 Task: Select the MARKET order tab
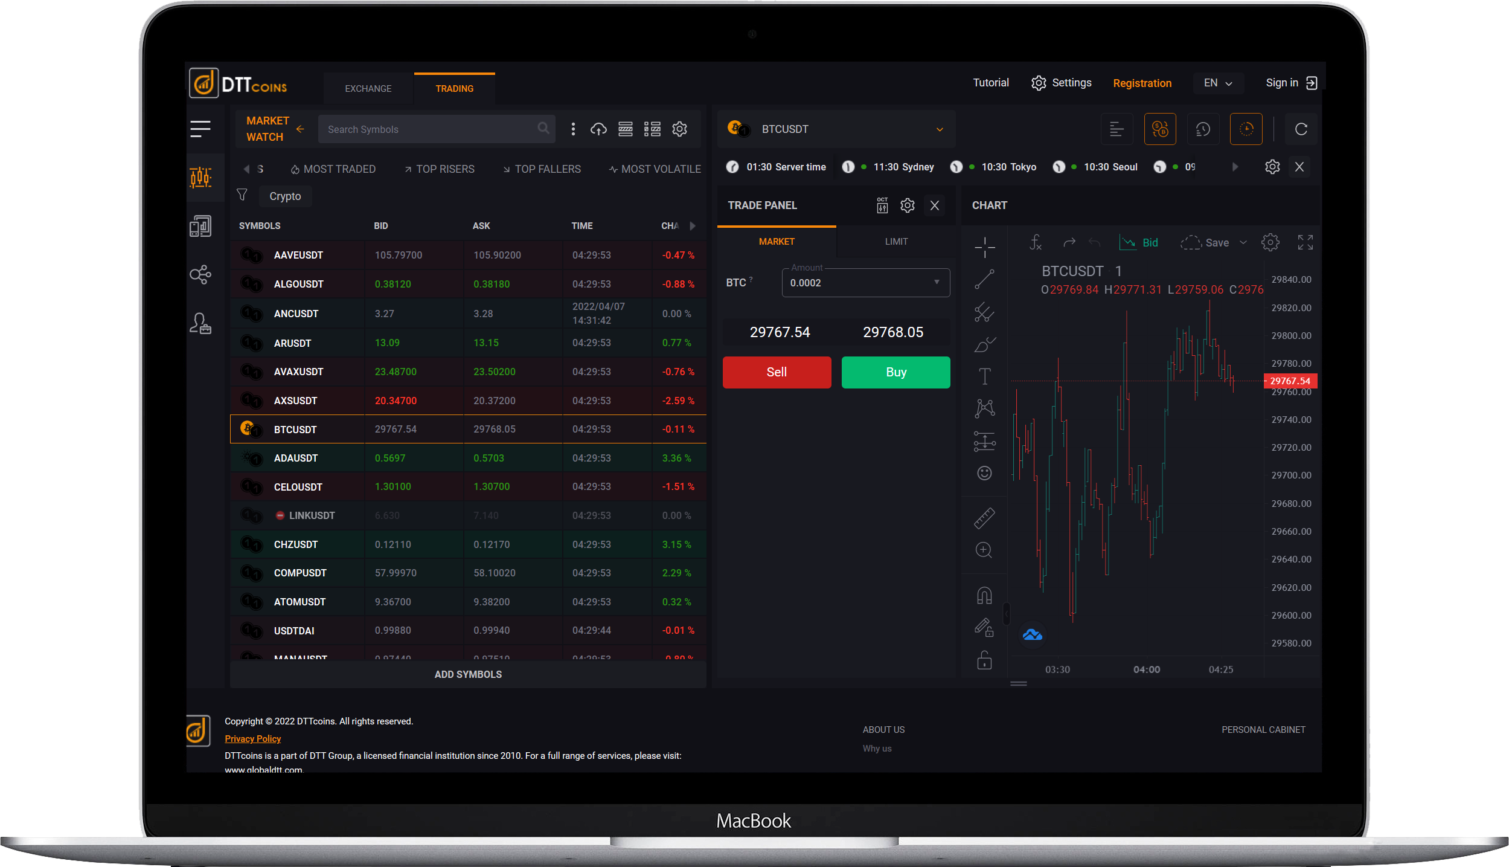pyautogui.click(x=777, y=241)
